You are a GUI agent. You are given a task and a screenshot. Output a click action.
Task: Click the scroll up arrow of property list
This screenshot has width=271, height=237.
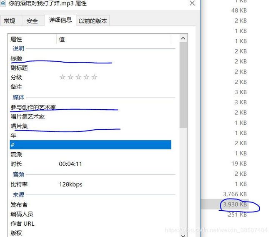[x=183, y=38]
